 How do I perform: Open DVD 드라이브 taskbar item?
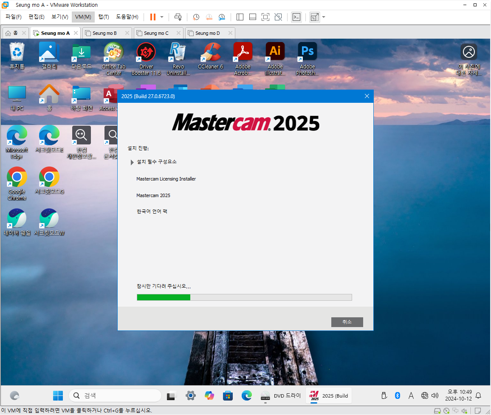(x=281, y=396)
